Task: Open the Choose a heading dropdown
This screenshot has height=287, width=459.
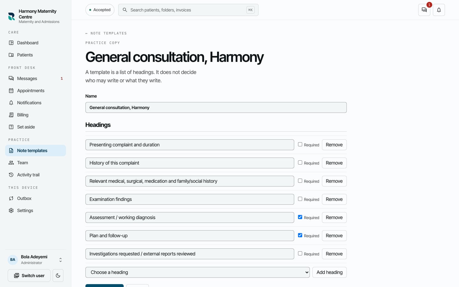Action: point(198,272)
